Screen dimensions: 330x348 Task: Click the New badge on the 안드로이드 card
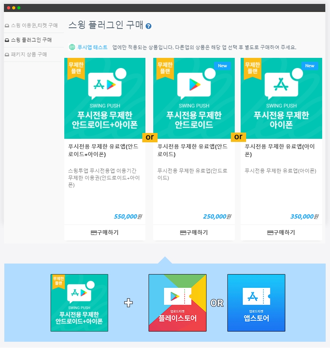[x=222, y=66]
